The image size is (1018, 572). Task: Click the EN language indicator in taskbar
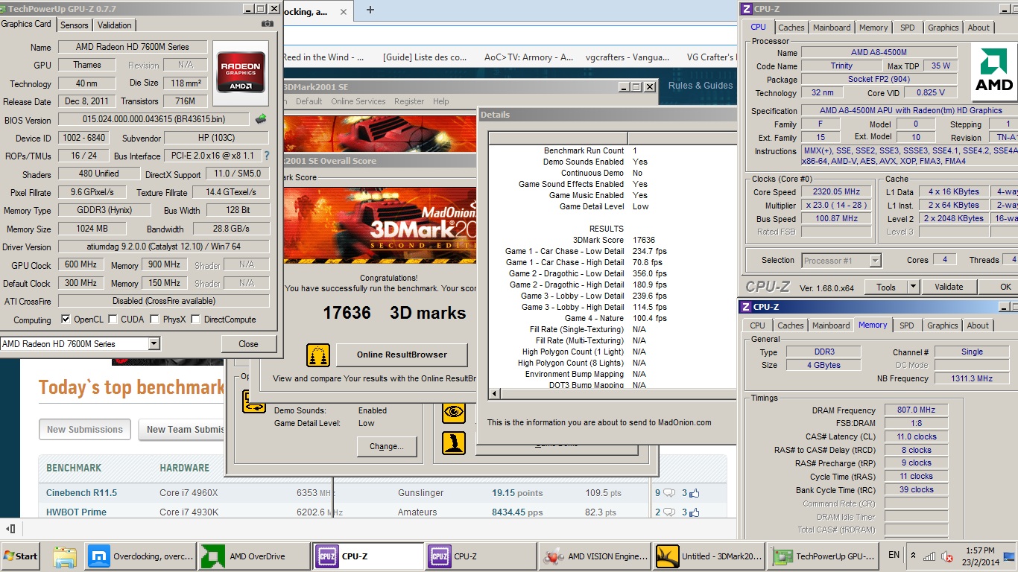point(894,555)
